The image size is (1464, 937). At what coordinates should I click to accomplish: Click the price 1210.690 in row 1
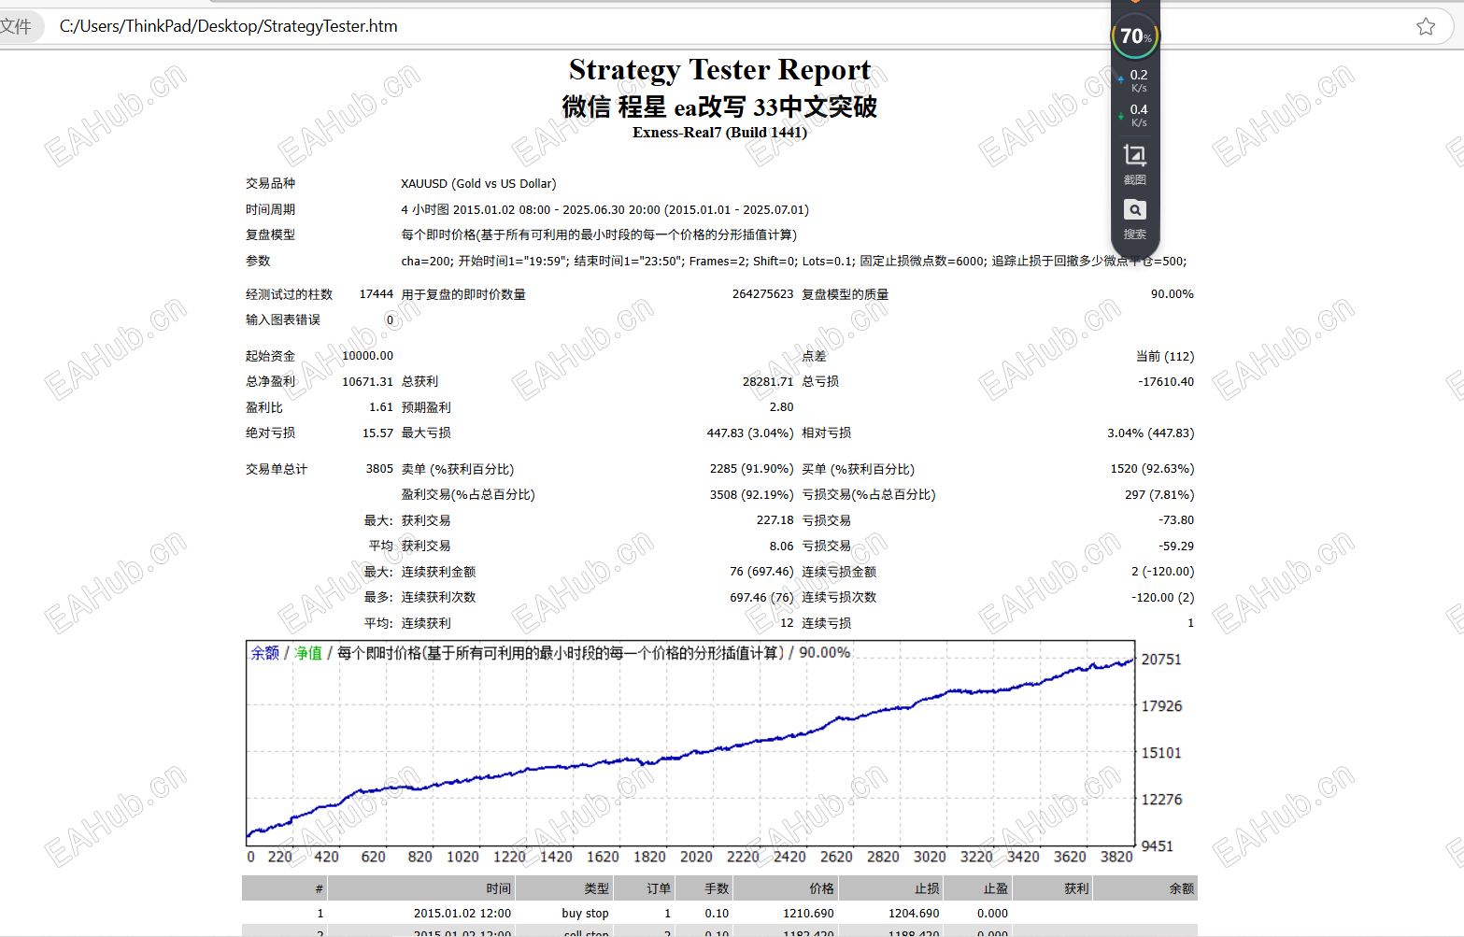808,914
